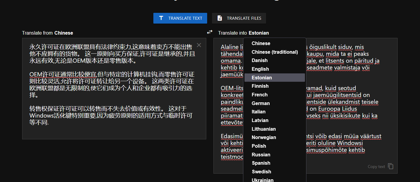Choose Finnish from the dropdown list
420x182 pixels.
pos(275,86)
